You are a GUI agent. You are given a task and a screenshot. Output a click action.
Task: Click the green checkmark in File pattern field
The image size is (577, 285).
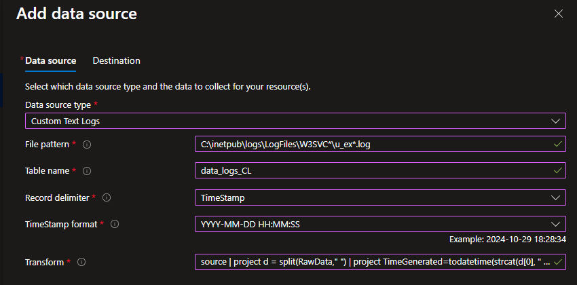558,144
